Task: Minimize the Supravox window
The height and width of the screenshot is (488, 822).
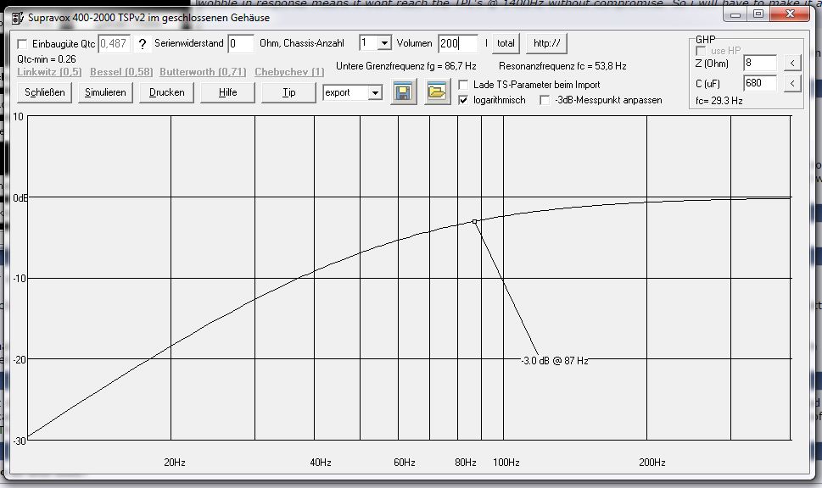Action: coord(735,14)
